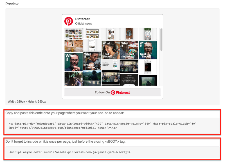This screenshot has width=225, height=166.
Task: Open woman with camera 'I regret nothing' pin
Action: (92, 61)
